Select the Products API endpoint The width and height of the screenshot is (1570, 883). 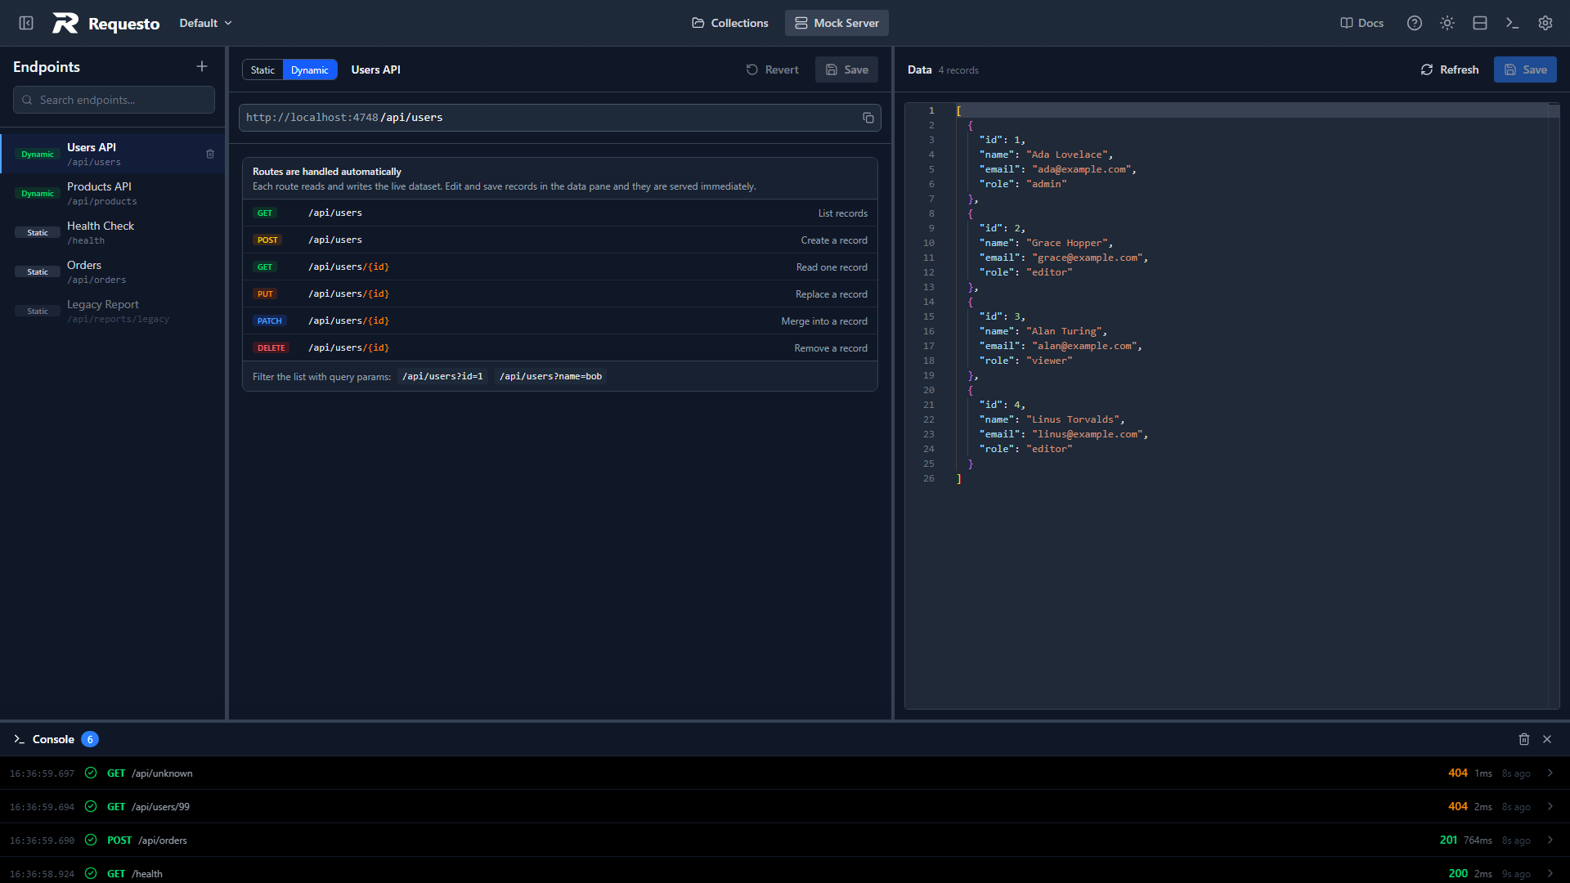pyautogui.click(x=113, y=193)
